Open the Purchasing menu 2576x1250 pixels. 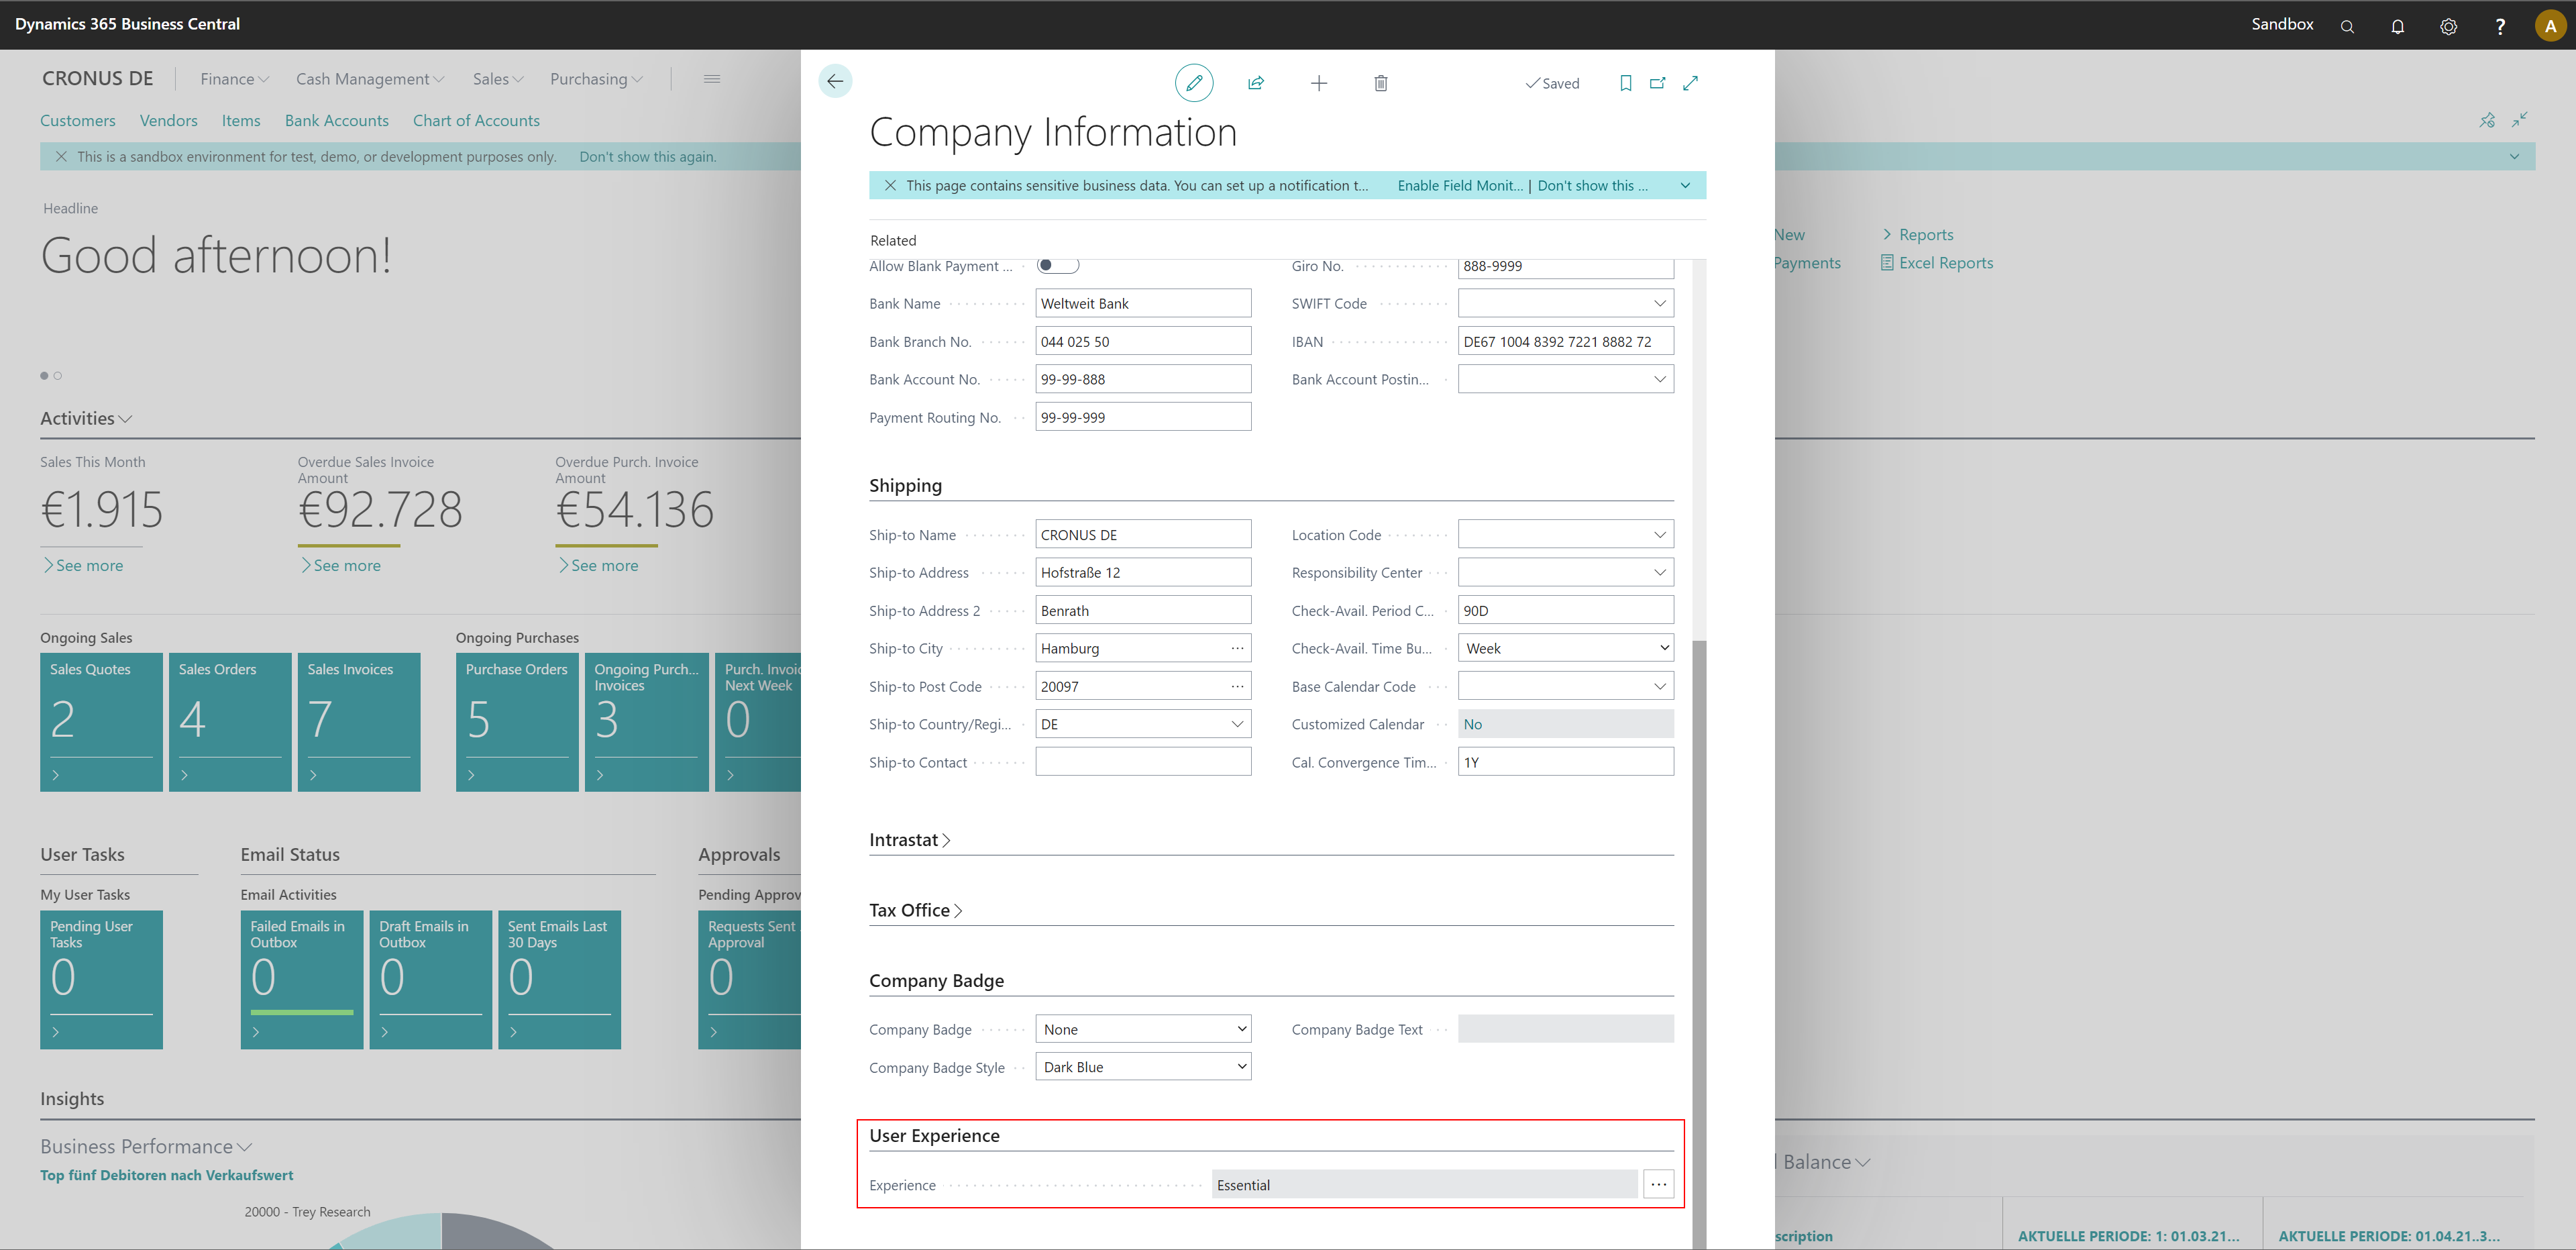coord(595,79)
